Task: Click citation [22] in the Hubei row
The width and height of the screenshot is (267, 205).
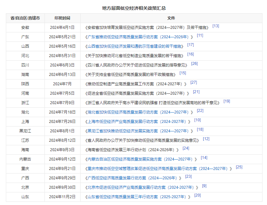Action: pyautogui.click(x=200, y=111)
